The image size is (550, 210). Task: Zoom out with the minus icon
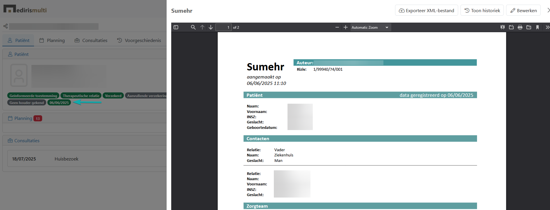coord(337,27)
